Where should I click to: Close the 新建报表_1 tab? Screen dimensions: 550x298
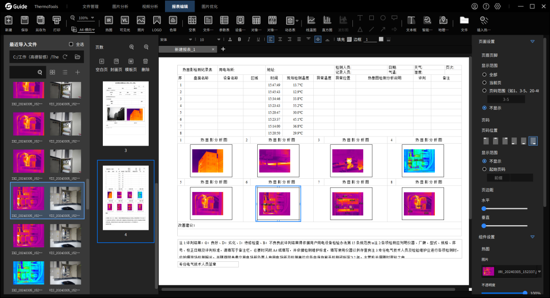213,49
